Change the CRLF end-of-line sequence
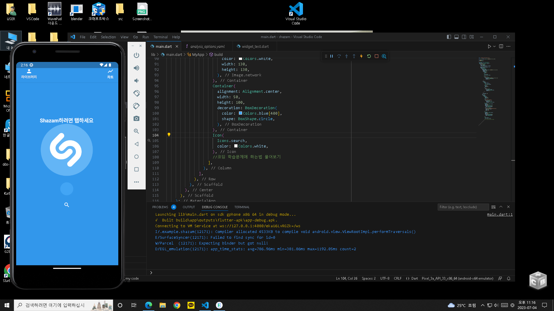 [x=398, y=278]
